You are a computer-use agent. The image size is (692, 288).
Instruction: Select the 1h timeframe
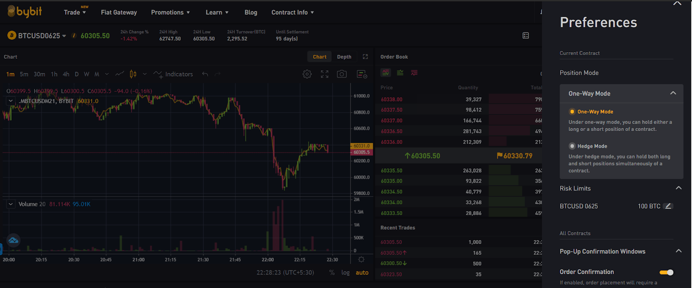[54, 74]
